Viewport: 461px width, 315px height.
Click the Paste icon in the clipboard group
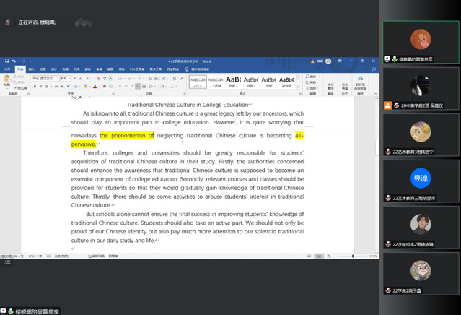click(x=7, y=81)
